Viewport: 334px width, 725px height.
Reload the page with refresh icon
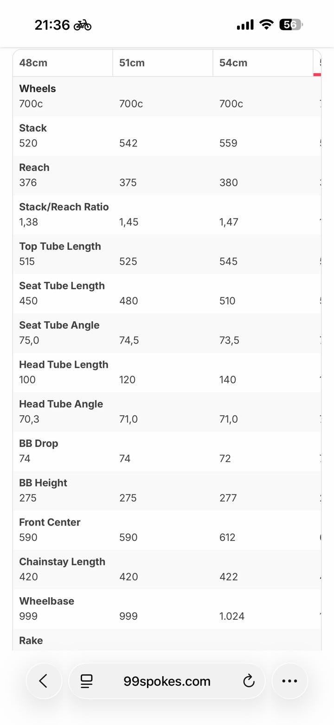click(249, 681)
